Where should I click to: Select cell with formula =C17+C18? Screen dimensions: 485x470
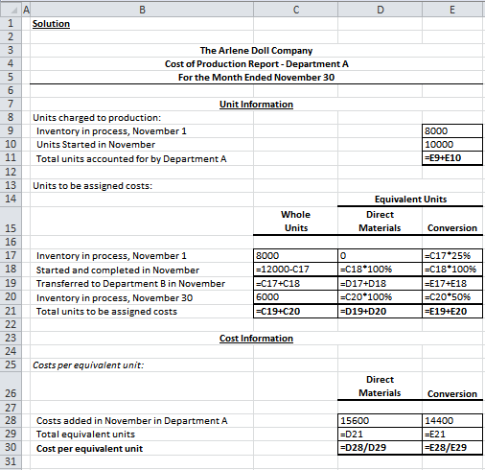tap(295, 283)
